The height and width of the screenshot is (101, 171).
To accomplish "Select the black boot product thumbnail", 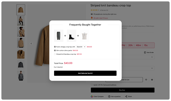I will 71,36.
